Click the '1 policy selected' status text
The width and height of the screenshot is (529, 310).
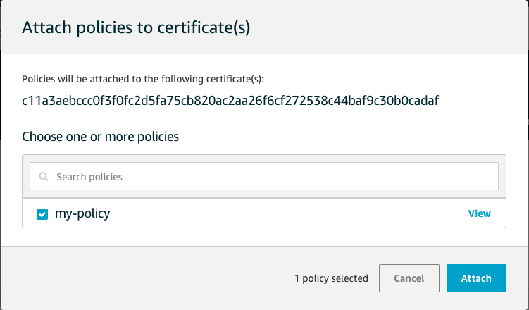pos(331,278)
